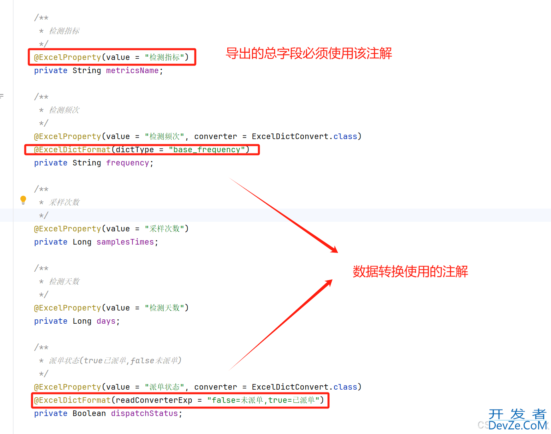Click the Boolean type keyword

[x=89, y=413]
